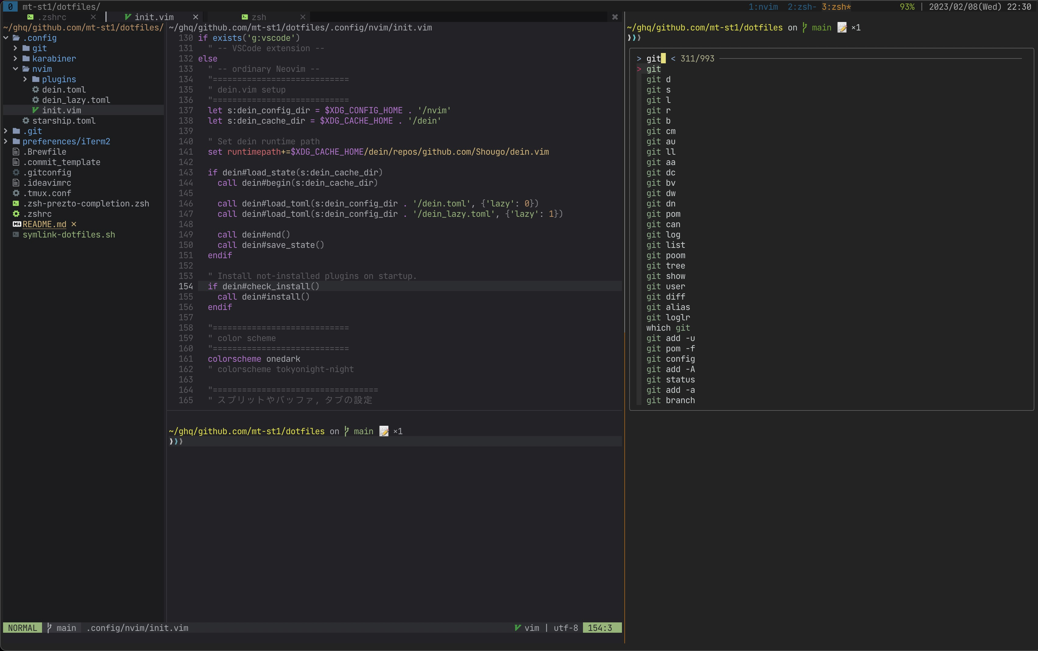Click the Vim icon beside init.vim in tree
This screenshot has width=1038, height=651.
pos(35,110)
